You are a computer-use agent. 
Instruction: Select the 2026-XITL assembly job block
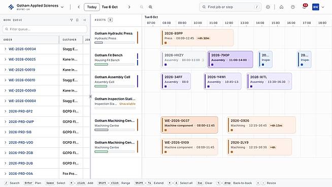point(269,81)
